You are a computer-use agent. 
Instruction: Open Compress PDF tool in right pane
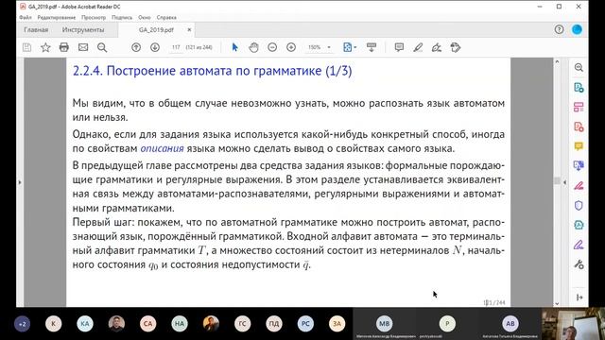pos(579,225)
